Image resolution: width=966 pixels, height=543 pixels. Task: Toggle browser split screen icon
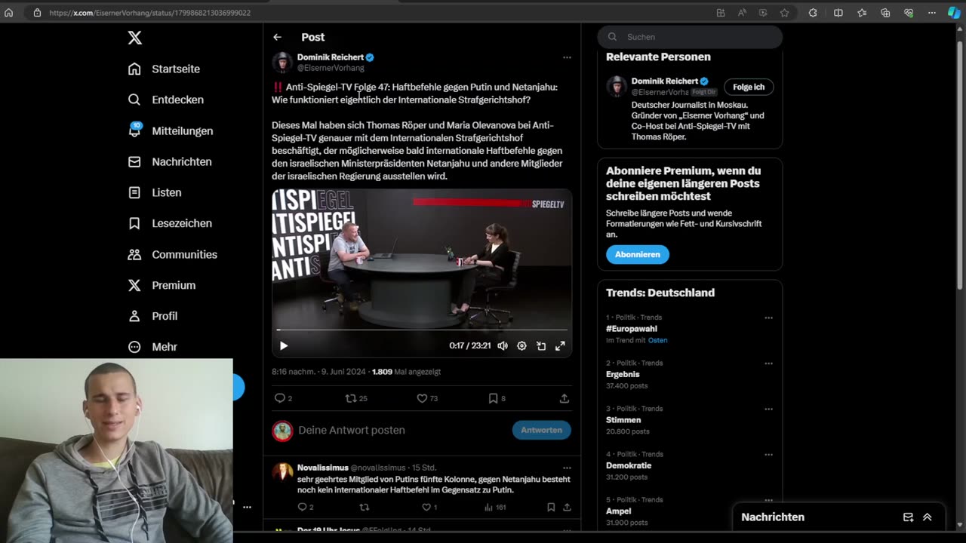click(838, 13)
